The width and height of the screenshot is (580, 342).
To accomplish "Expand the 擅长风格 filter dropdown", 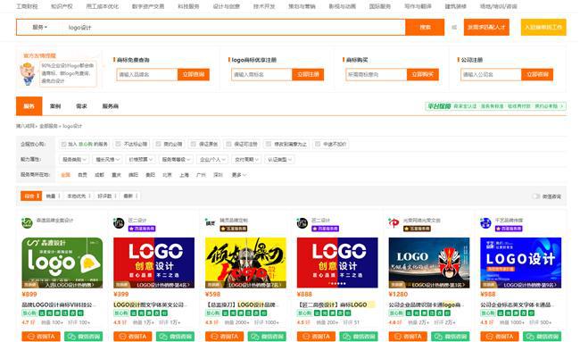I will pyautogui.click(x=107, y=160).
